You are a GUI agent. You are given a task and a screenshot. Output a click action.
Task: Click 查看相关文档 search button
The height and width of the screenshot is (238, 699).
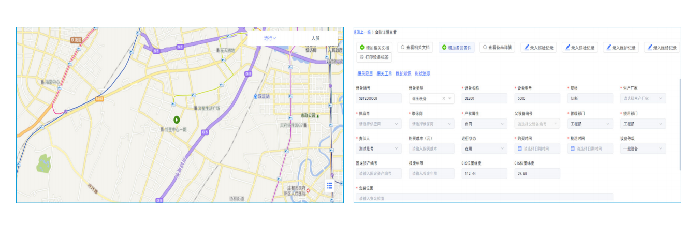coord(415,47)
